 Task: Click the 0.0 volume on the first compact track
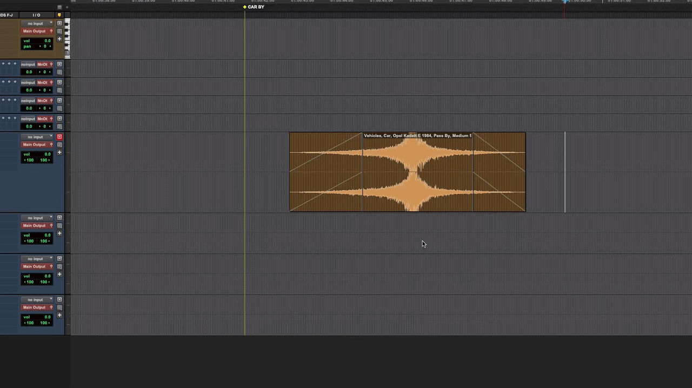click(29, 72)
